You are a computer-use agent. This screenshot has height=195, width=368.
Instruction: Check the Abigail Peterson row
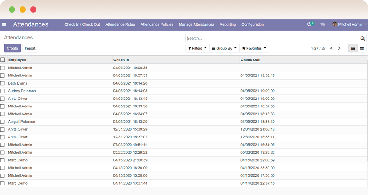(2, 122)
